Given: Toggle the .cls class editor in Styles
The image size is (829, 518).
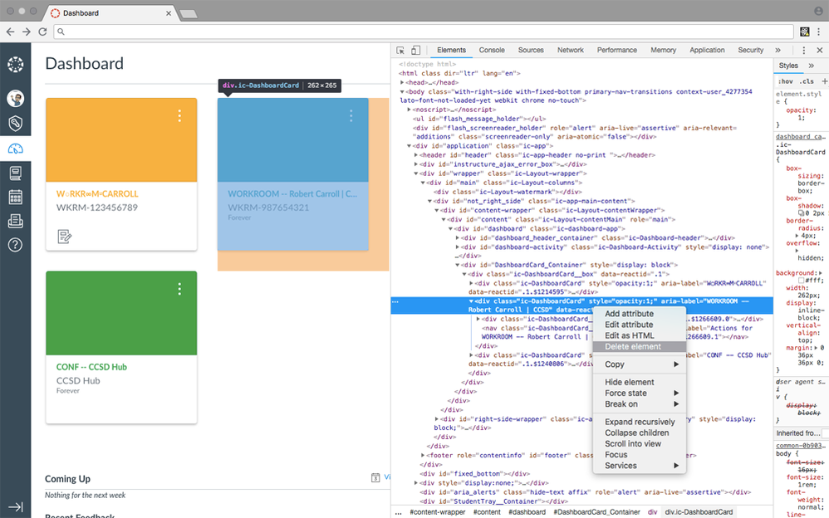Looking at the screenshot, I should point(806,81).
